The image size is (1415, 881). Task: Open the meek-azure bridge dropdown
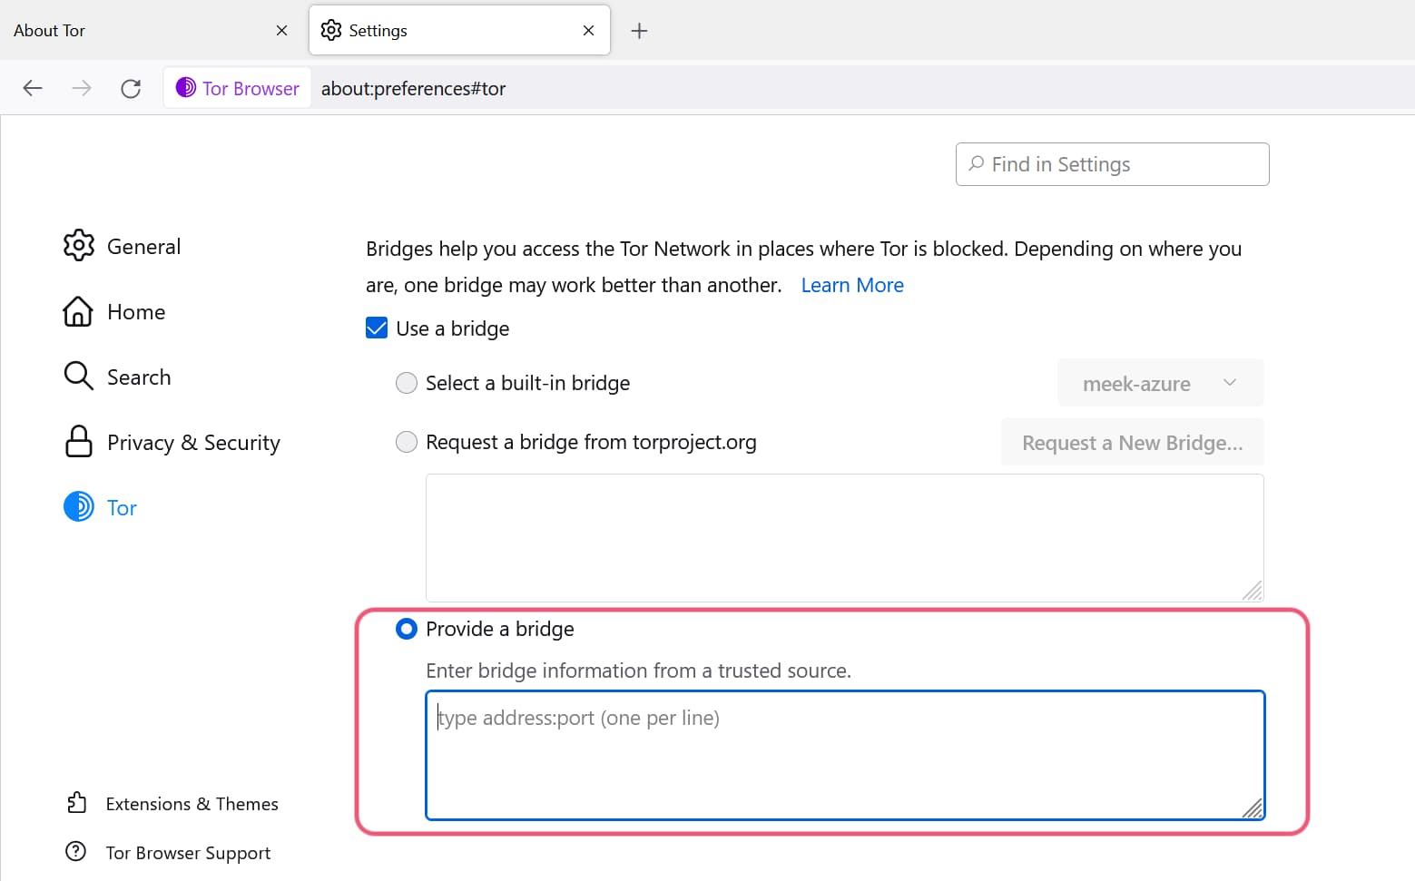[x=1160, y=384]
